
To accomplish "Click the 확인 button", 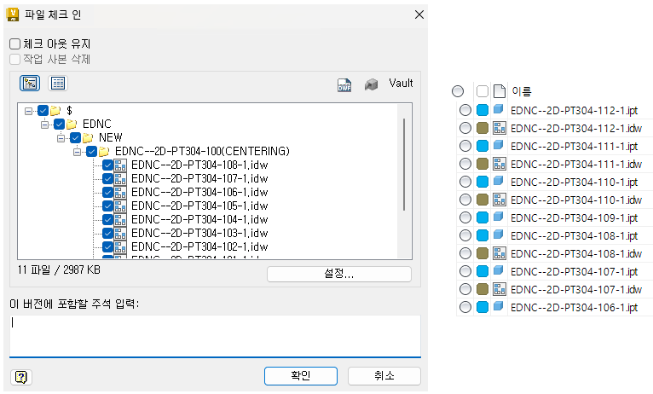I will (x=301, y=376).
